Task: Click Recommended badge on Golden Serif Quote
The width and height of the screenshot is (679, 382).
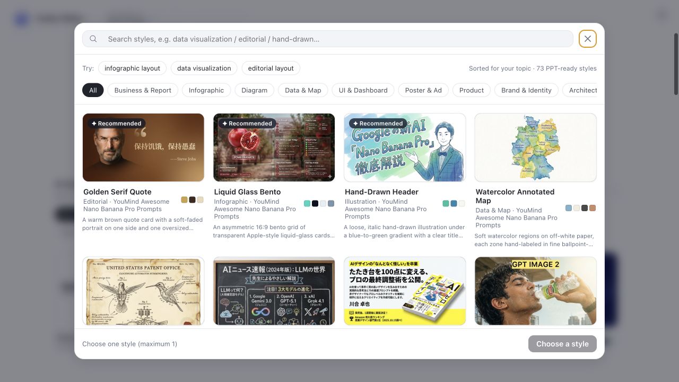Action: (x=116, y=124)
